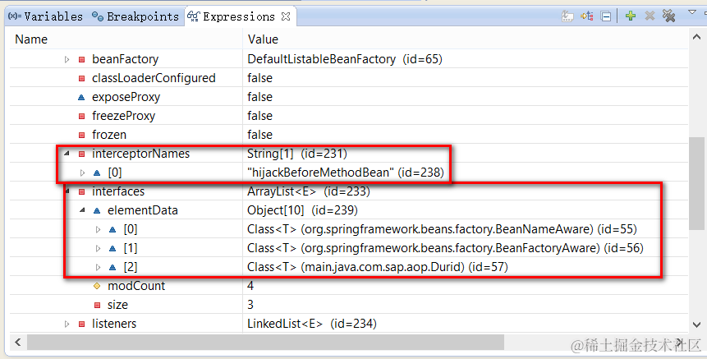This screenshot has height=359, width=707.
Task: Switch to the Variables tab
Action: tap(45, 16)
